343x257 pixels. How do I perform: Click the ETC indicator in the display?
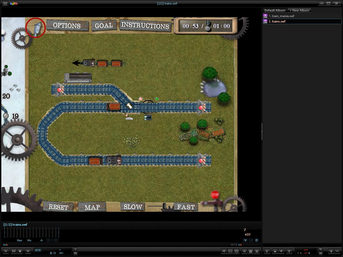coord(38,250)
